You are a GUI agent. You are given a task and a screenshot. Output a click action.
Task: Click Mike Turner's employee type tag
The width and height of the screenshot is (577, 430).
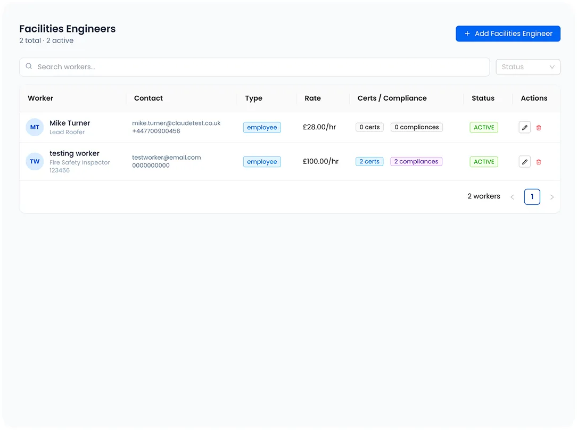pos(262,127)
